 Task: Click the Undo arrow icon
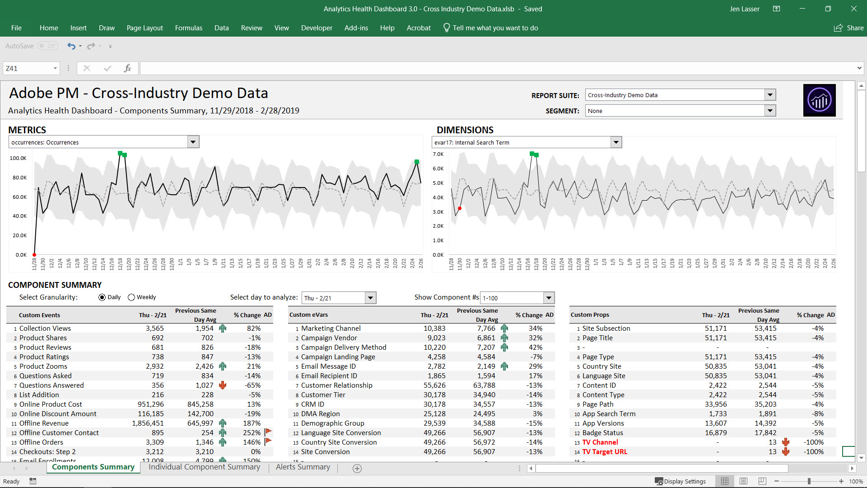click(x=71, y=46)
